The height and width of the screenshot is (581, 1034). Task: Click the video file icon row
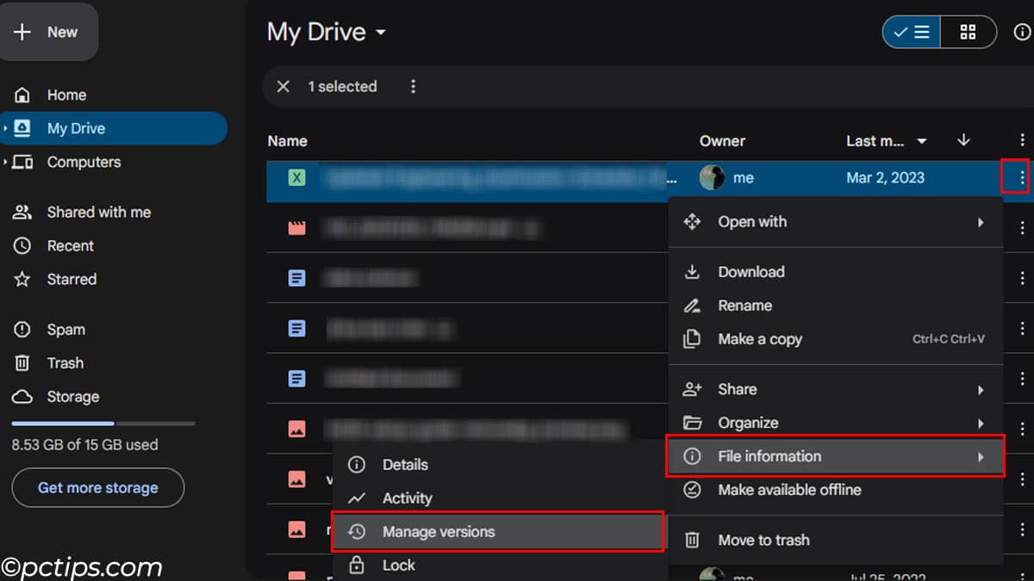pyautogui.click(x=296, y=228)
